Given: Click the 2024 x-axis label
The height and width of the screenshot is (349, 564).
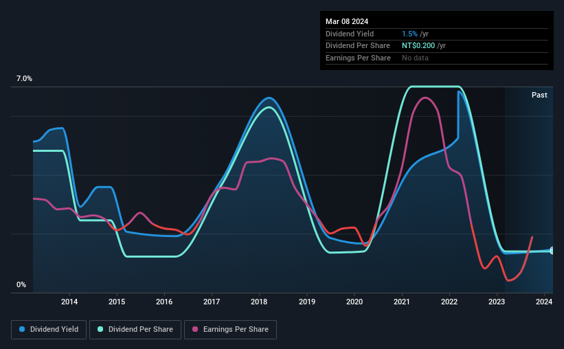Looking at the screenshot, I should [544, 302].
